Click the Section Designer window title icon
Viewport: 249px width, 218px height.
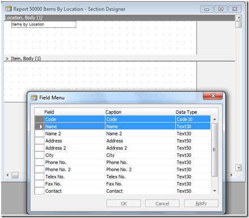tap(8, 9)
